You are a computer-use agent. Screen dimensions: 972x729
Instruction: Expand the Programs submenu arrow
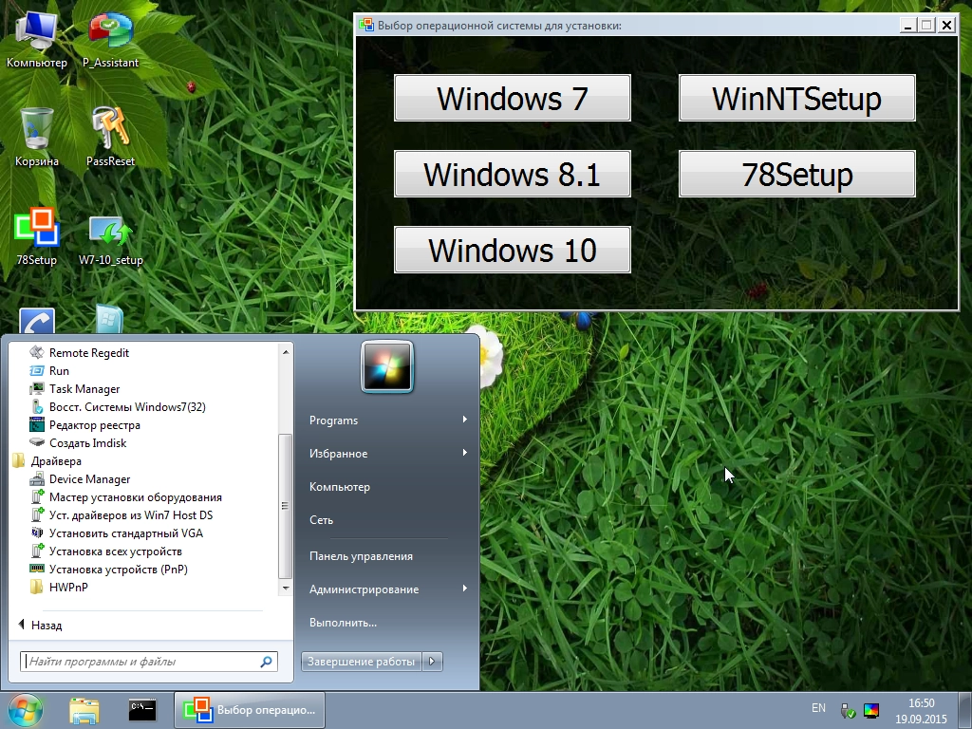464,420
